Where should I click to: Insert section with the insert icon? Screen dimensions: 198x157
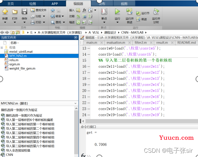coord(78,10)
